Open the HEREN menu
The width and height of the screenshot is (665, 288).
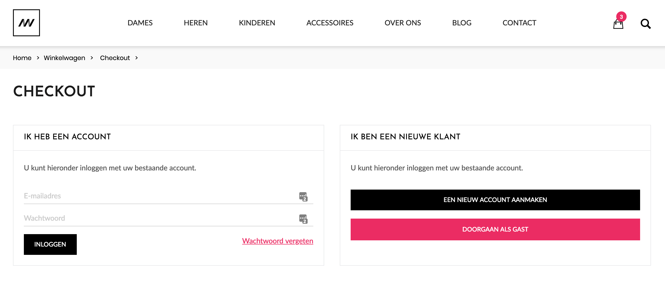[x=196, y=23]
